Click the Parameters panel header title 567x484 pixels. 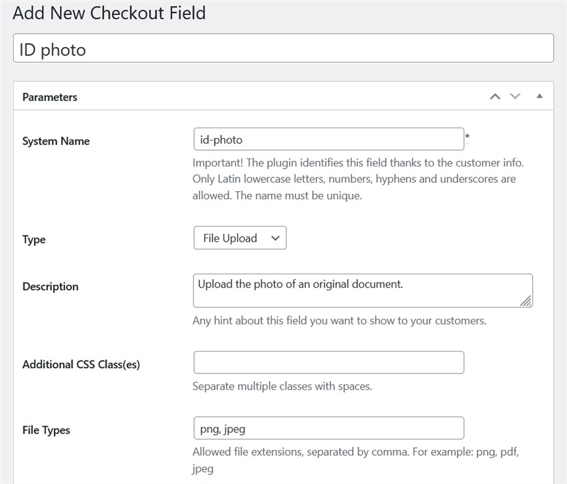click(x=50, y=97)
